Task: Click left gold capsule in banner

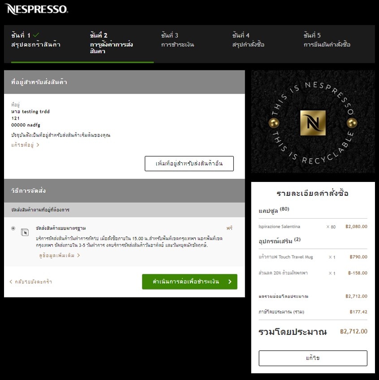Action: pos(273,123)
